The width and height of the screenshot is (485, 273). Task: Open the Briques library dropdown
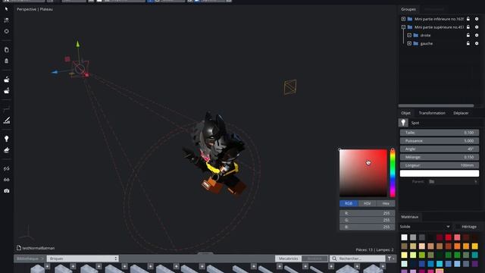click(83, 259)
